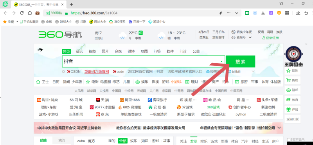The image size is (313, 145).
Task: Select the 公益 search tab
Action: click(196, 51)
